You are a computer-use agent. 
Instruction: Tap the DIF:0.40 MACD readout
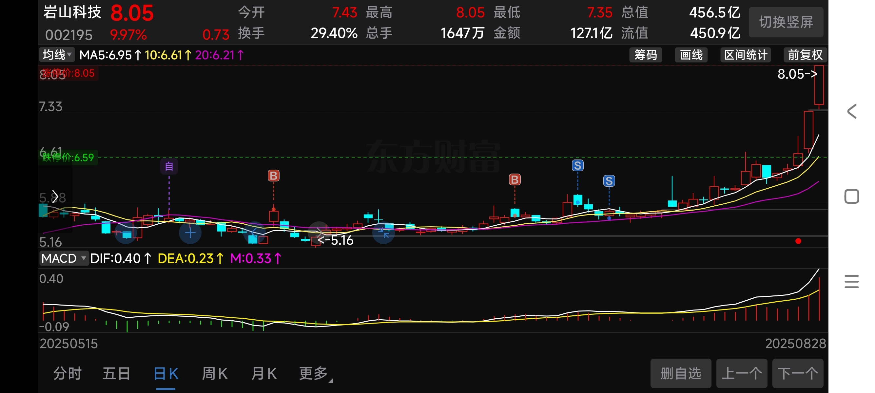[x=121, y=259]
